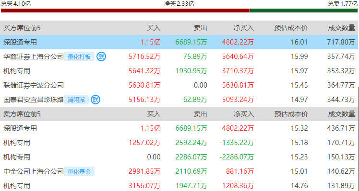Click the volume value 436.71万
Image resolution: width=359 pixels, height=191 pixels.
click(341, 128)
